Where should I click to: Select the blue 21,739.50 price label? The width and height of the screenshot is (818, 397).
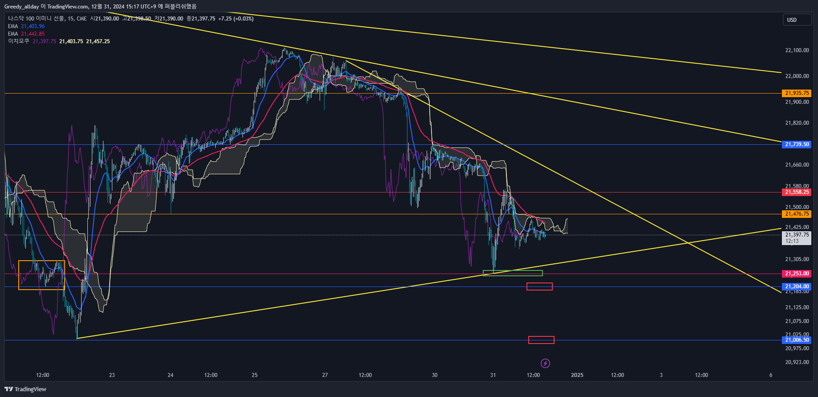tap(797, 144)
